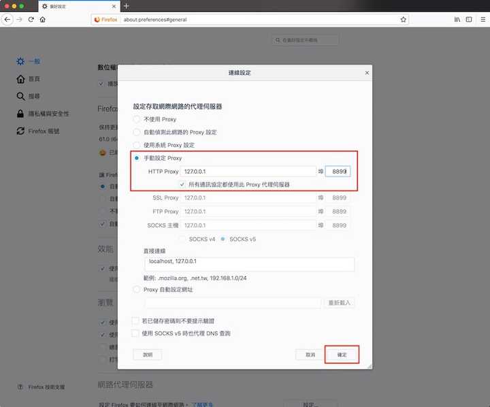490x407 pixels.
Task: Open the Library icon in the toolbar
Action: tap(457, 19)
